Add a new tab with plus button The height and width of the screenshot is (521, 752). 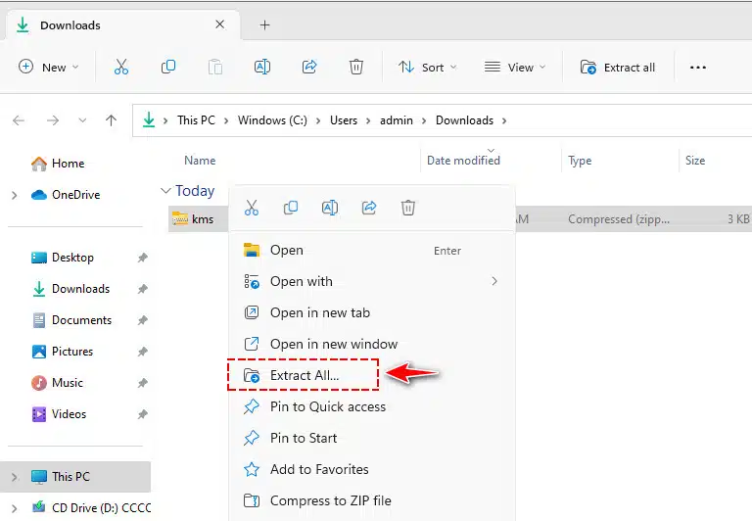click(264, 24)
